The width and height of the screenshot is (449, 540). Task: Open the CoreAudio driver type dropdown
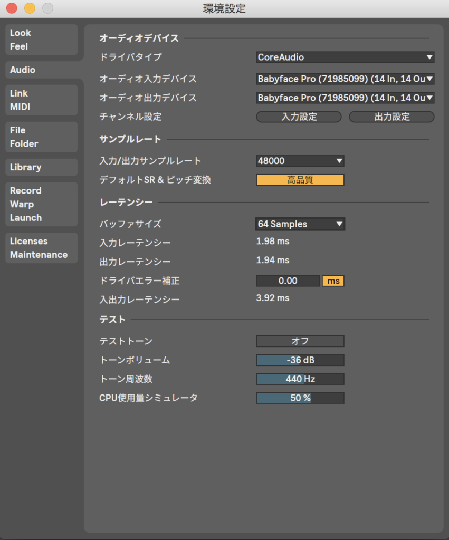coord(345,57)
